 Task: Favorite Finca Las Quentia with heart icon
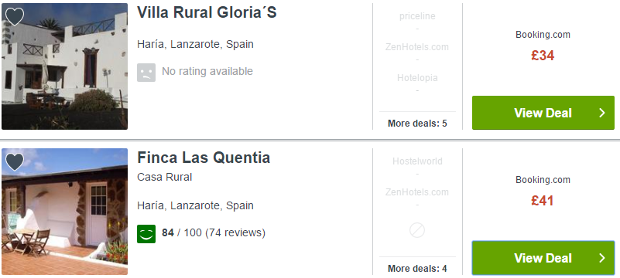click(x=15, y=161)
